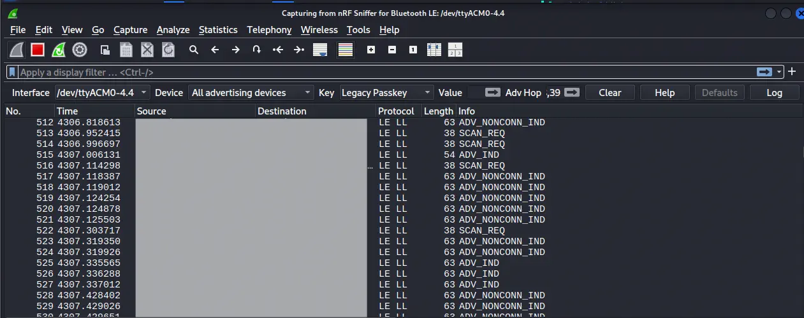Open the Interface /dev/ttyACM0-4.4 dropdown
Screen dimensions: 804x318
(102, 93)
